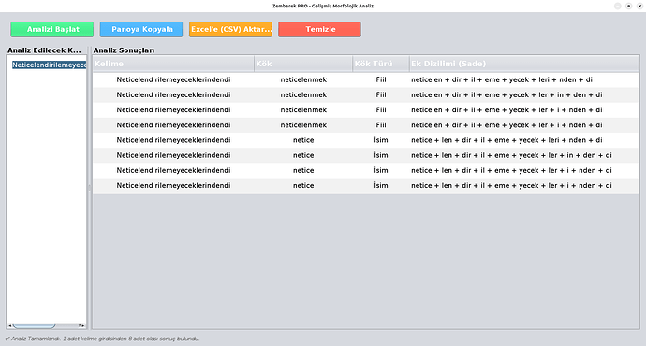
Task: Click the green Analizi Başlat button
Action: [51, 29]
